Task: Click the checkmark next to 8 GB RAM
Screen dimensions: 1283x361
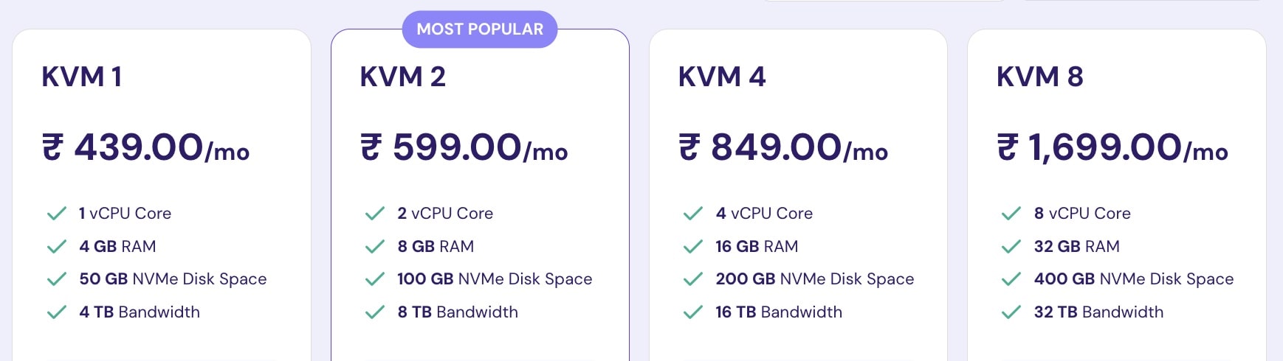Action: (375, 247)
